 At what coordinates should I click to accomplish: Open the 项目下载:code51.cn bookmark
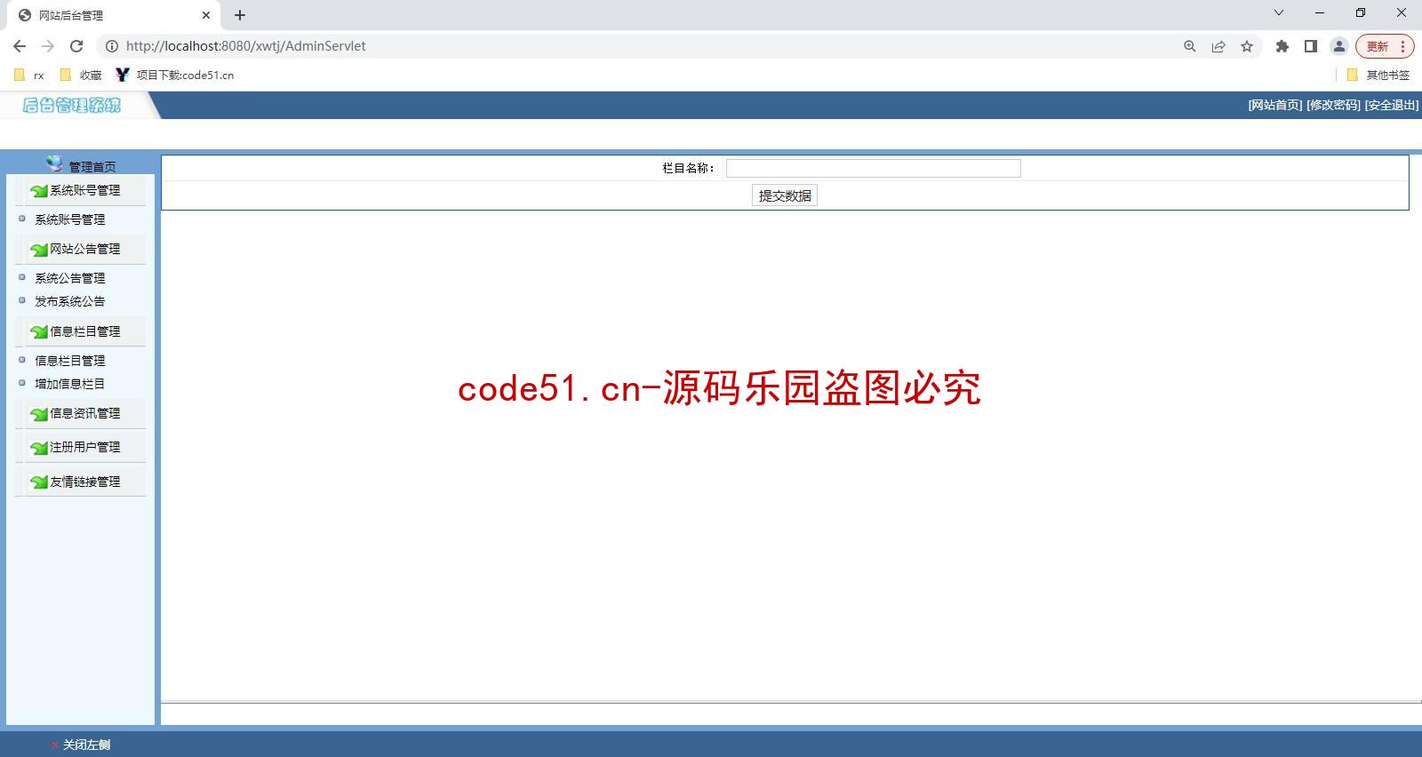click(175, 76)
